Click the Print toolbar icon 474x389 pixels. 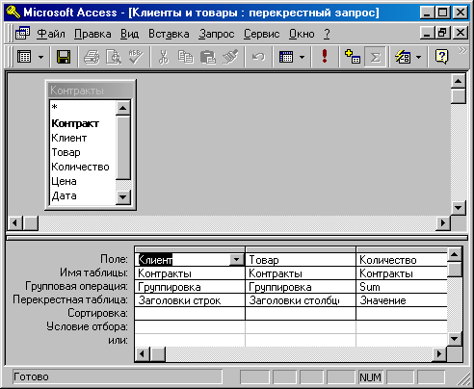point(92,57)
